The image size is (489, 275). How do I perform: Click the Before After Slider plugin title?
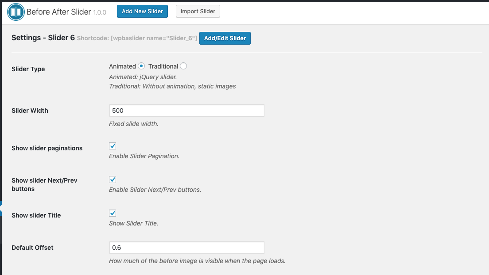coord(58,12)
